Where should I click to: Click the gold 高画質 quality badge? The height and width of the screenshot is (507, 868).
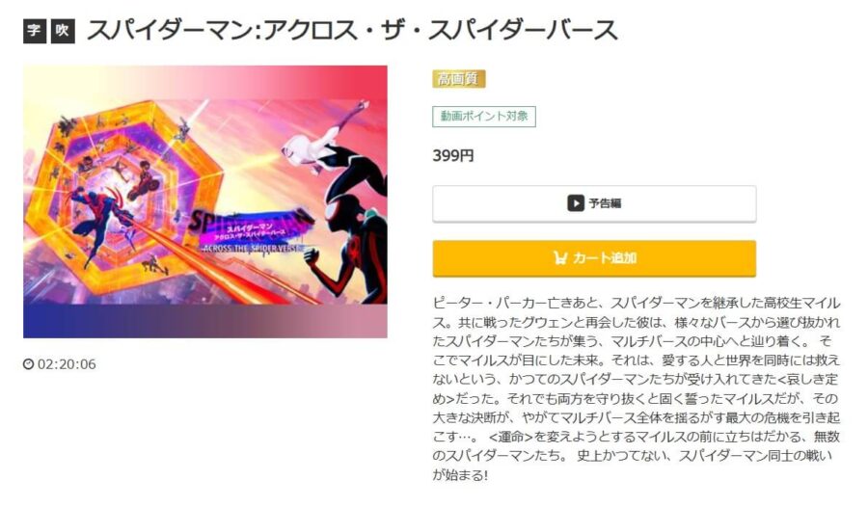click(458, 79)
